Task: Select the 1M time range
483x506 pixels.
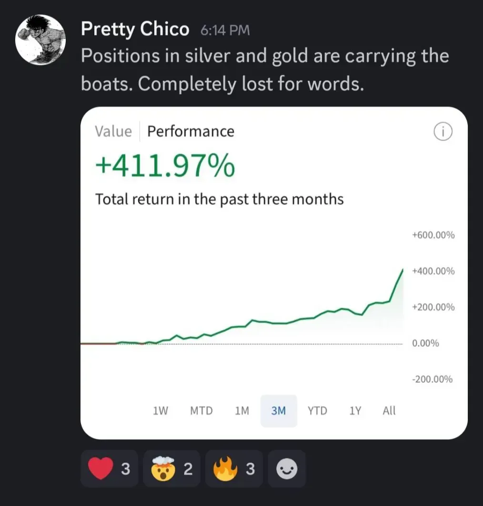Action: 242,411
